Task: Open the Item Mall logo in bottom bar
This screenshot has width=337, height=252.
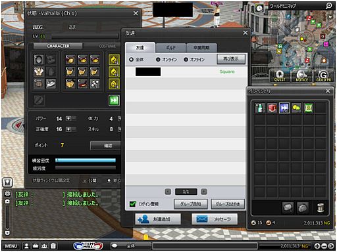Action: [x=88, y=246]
